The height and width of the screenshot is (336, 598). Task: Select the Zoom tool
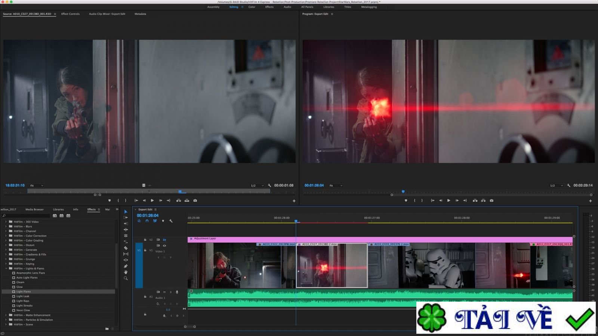[126, 278]
